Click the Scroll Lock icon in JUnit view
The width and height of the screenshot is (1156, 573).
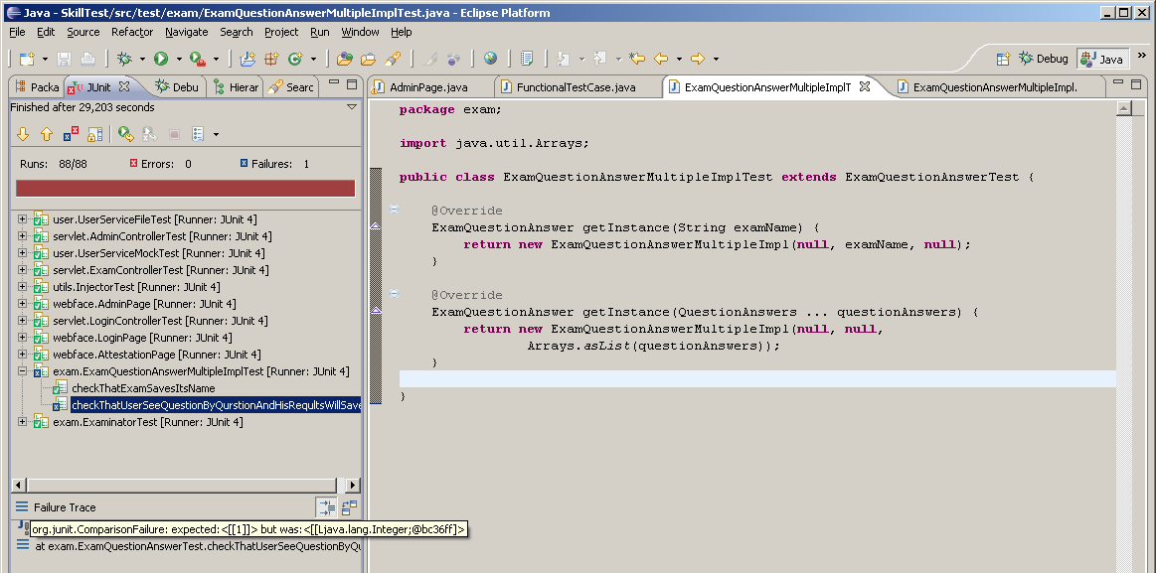click(x=95, y=133)
